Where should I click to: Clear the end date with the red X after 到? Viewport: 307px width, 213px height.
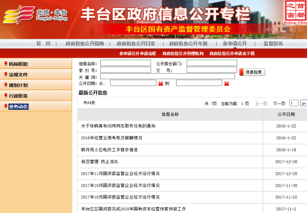[226, 83]
